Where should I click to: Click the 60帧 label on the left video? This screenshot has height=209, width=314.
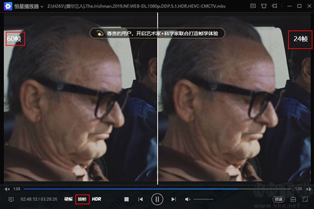point(14,39)
